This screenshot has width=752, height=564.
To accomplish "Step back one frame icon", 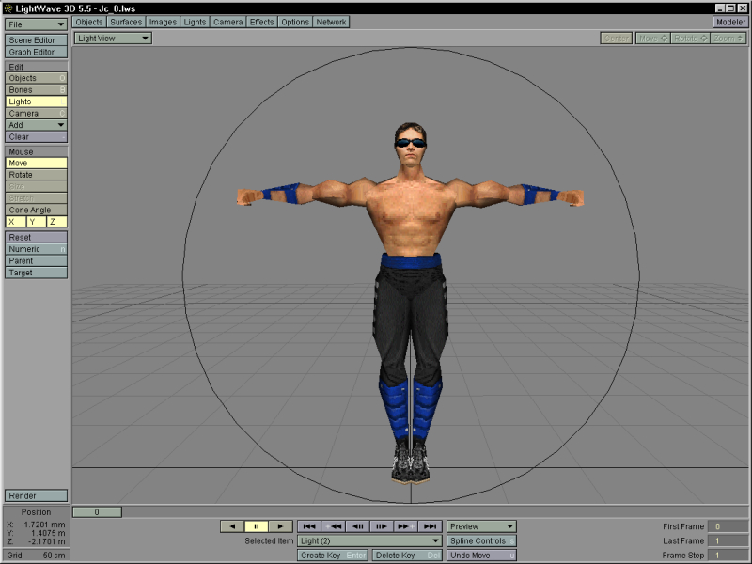I will click(358, 526).
